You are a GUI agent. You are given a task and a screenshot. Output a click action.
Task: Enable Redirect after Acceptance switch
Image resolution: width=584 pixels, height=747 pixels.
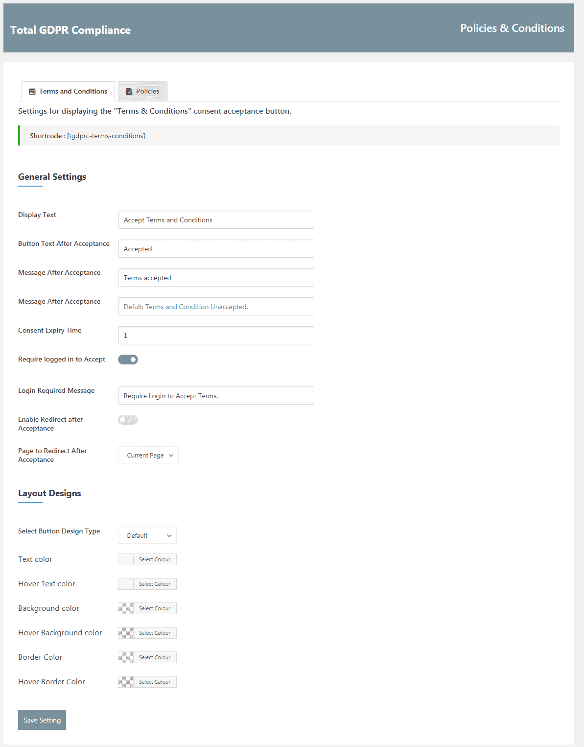pyautogui.click(x=128, y=420)
